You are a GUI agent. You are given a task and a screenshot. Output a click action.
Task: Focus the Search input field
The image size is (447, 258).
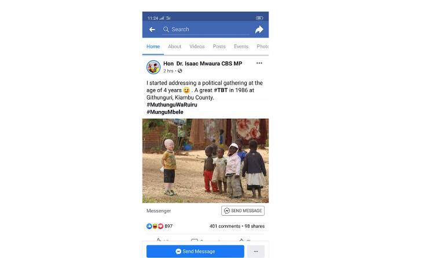click(x=206, y=30)
